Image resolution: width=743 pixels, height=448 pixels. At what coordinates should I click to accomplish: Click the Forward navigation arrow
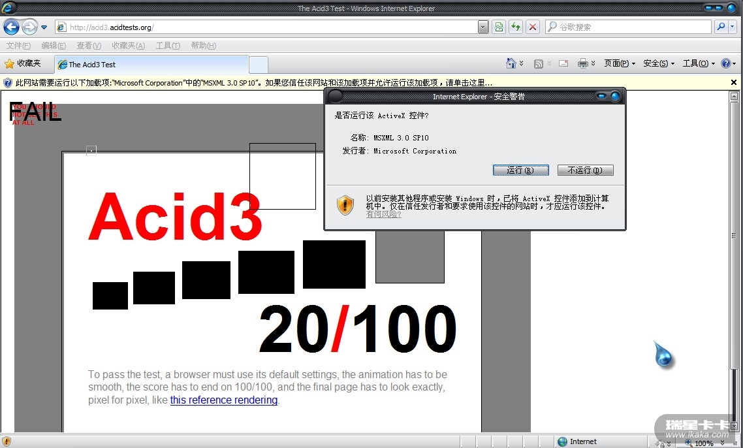pyautogui.click(x=30, y=27)
